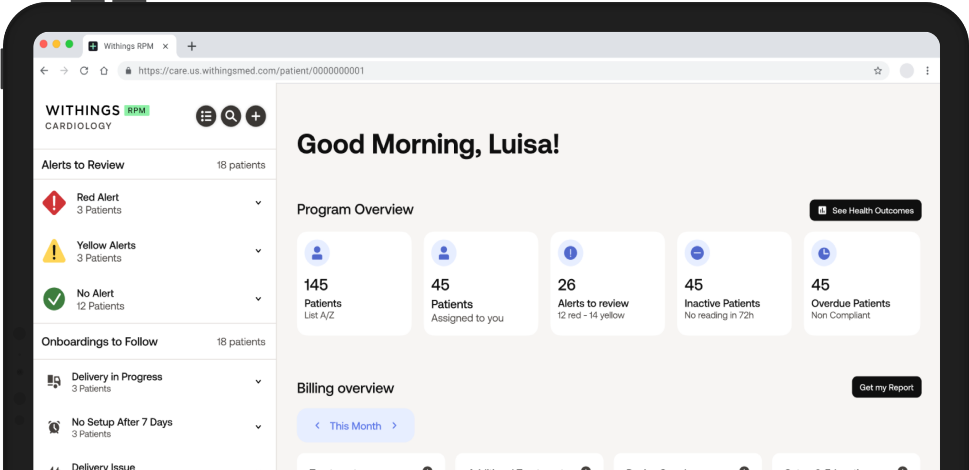This screenshot has height=470, width=969.
Task: Select the This Month billing period
Action: point(355,426)
